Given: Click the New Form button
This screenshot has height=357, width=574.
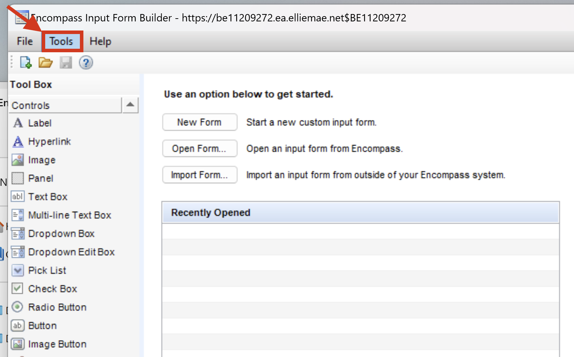Looking at the screenshot, I should 199,122.
